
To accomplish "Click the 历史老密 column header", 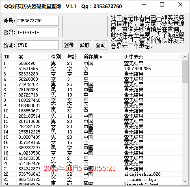I will [x=151, y=57].
